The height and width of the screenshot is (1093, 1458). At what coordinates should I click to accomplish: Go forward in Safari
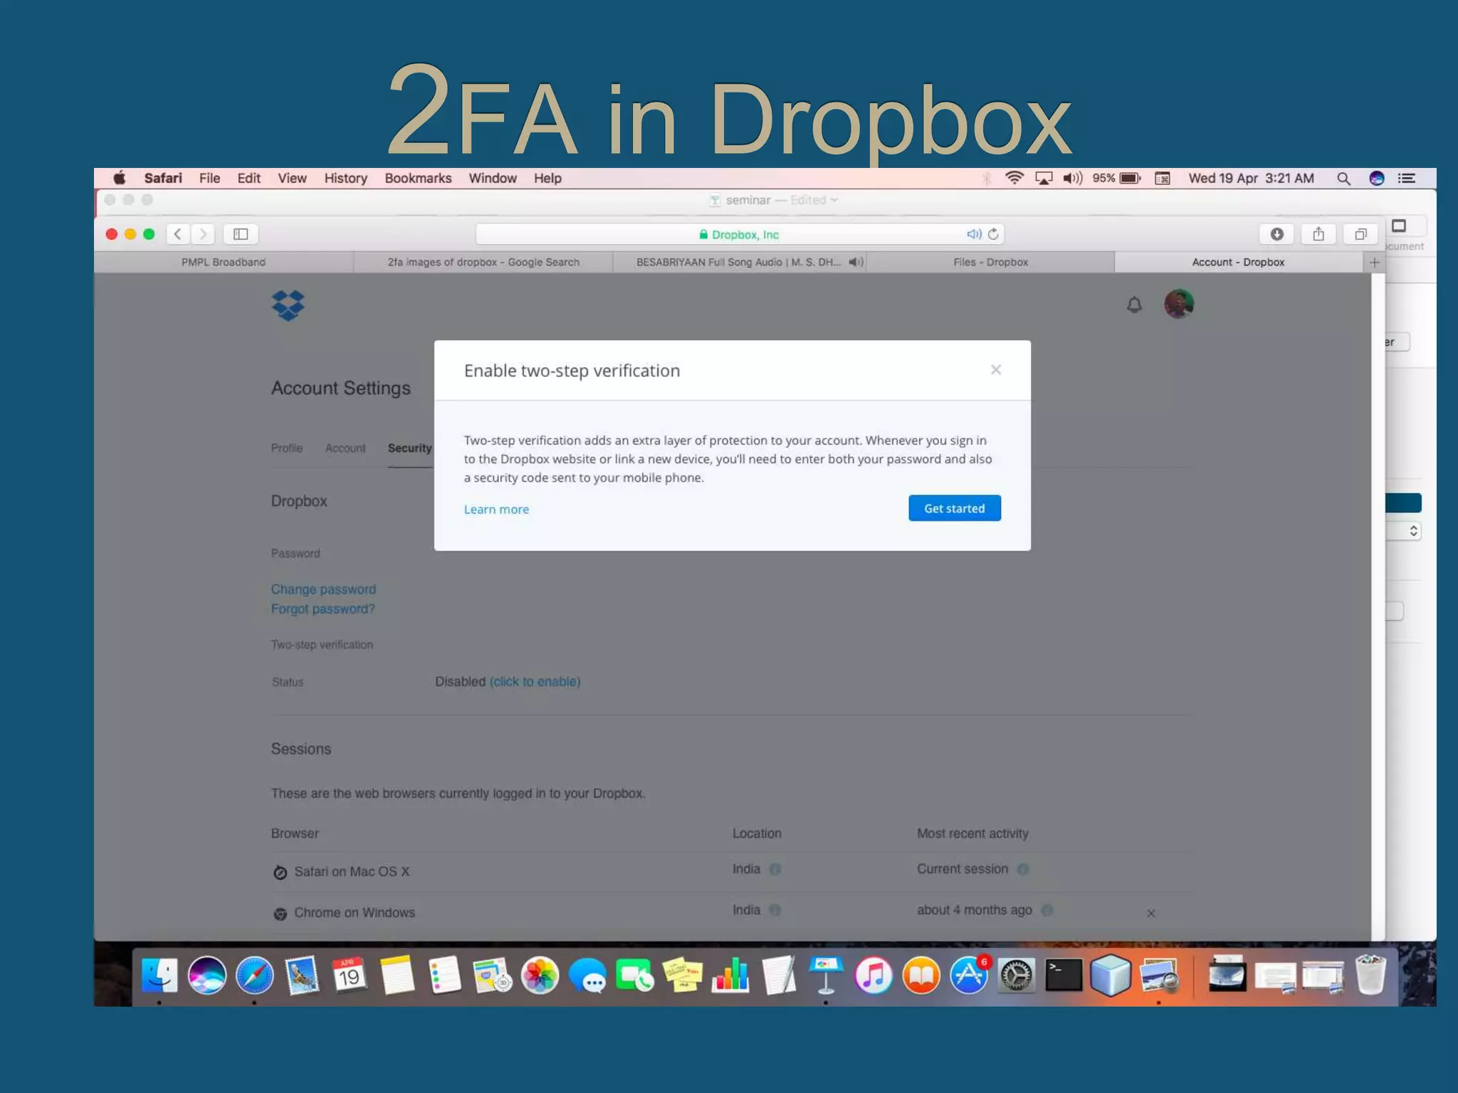203,234
